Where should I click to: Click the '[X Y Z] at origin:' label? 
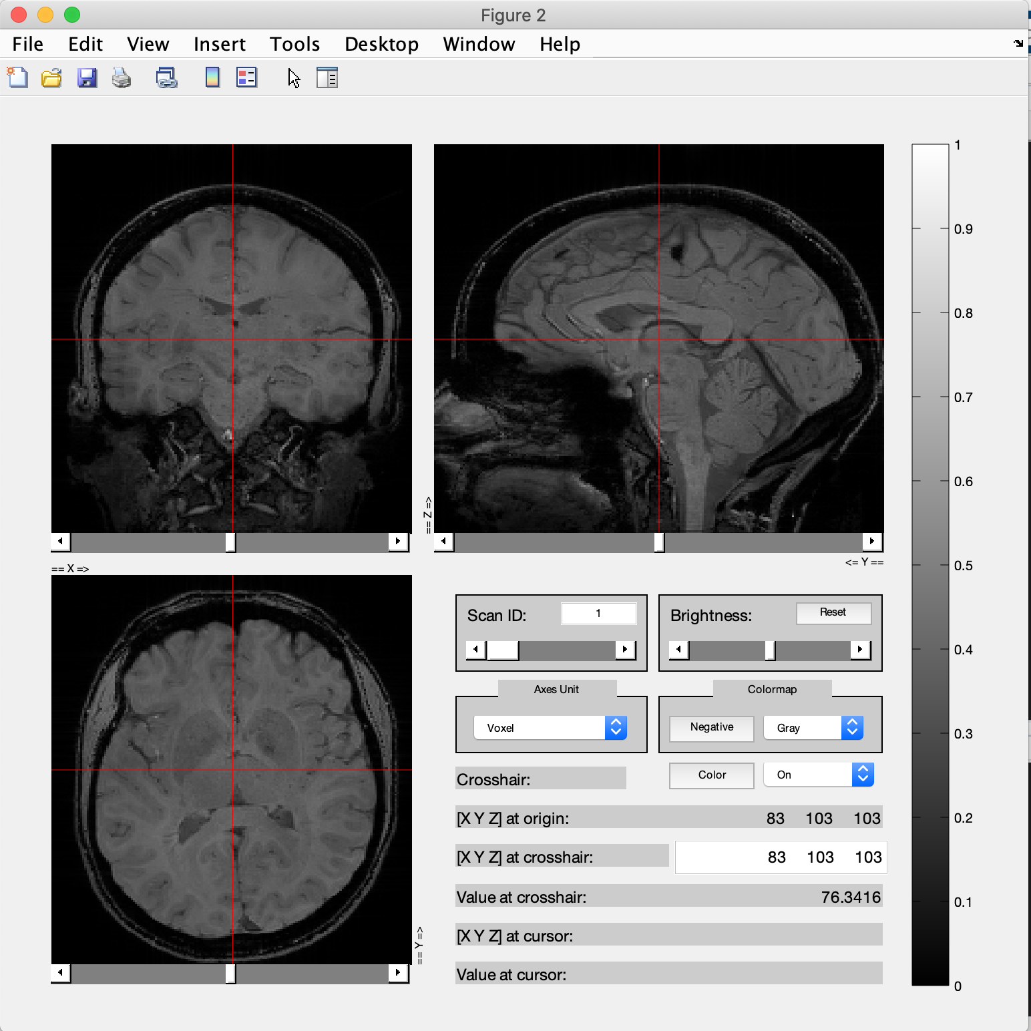coord(513,819)
